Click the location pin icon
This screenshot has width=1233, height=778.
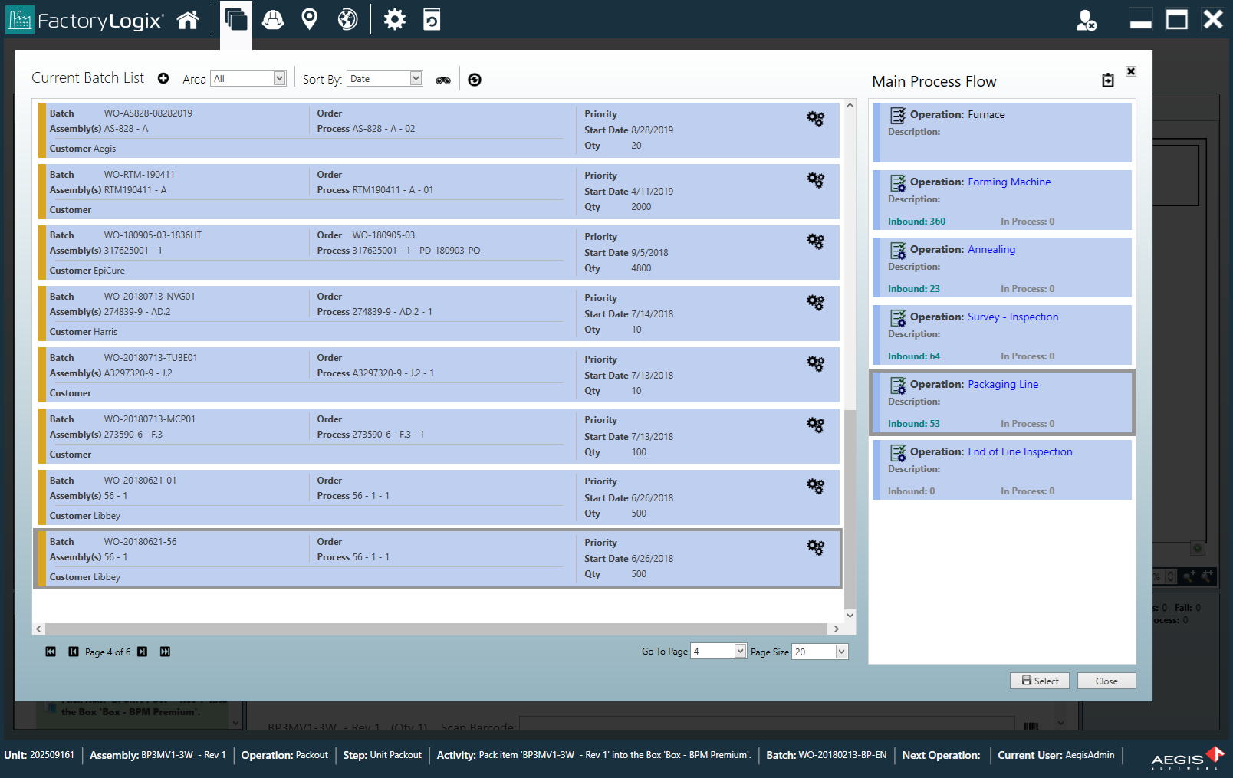click(309, 20)
